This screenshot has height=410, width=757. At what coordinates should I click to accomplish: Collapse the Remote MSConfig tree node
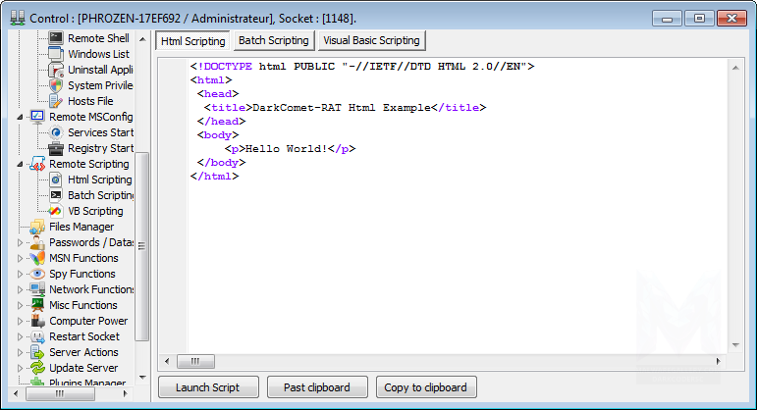22,117
